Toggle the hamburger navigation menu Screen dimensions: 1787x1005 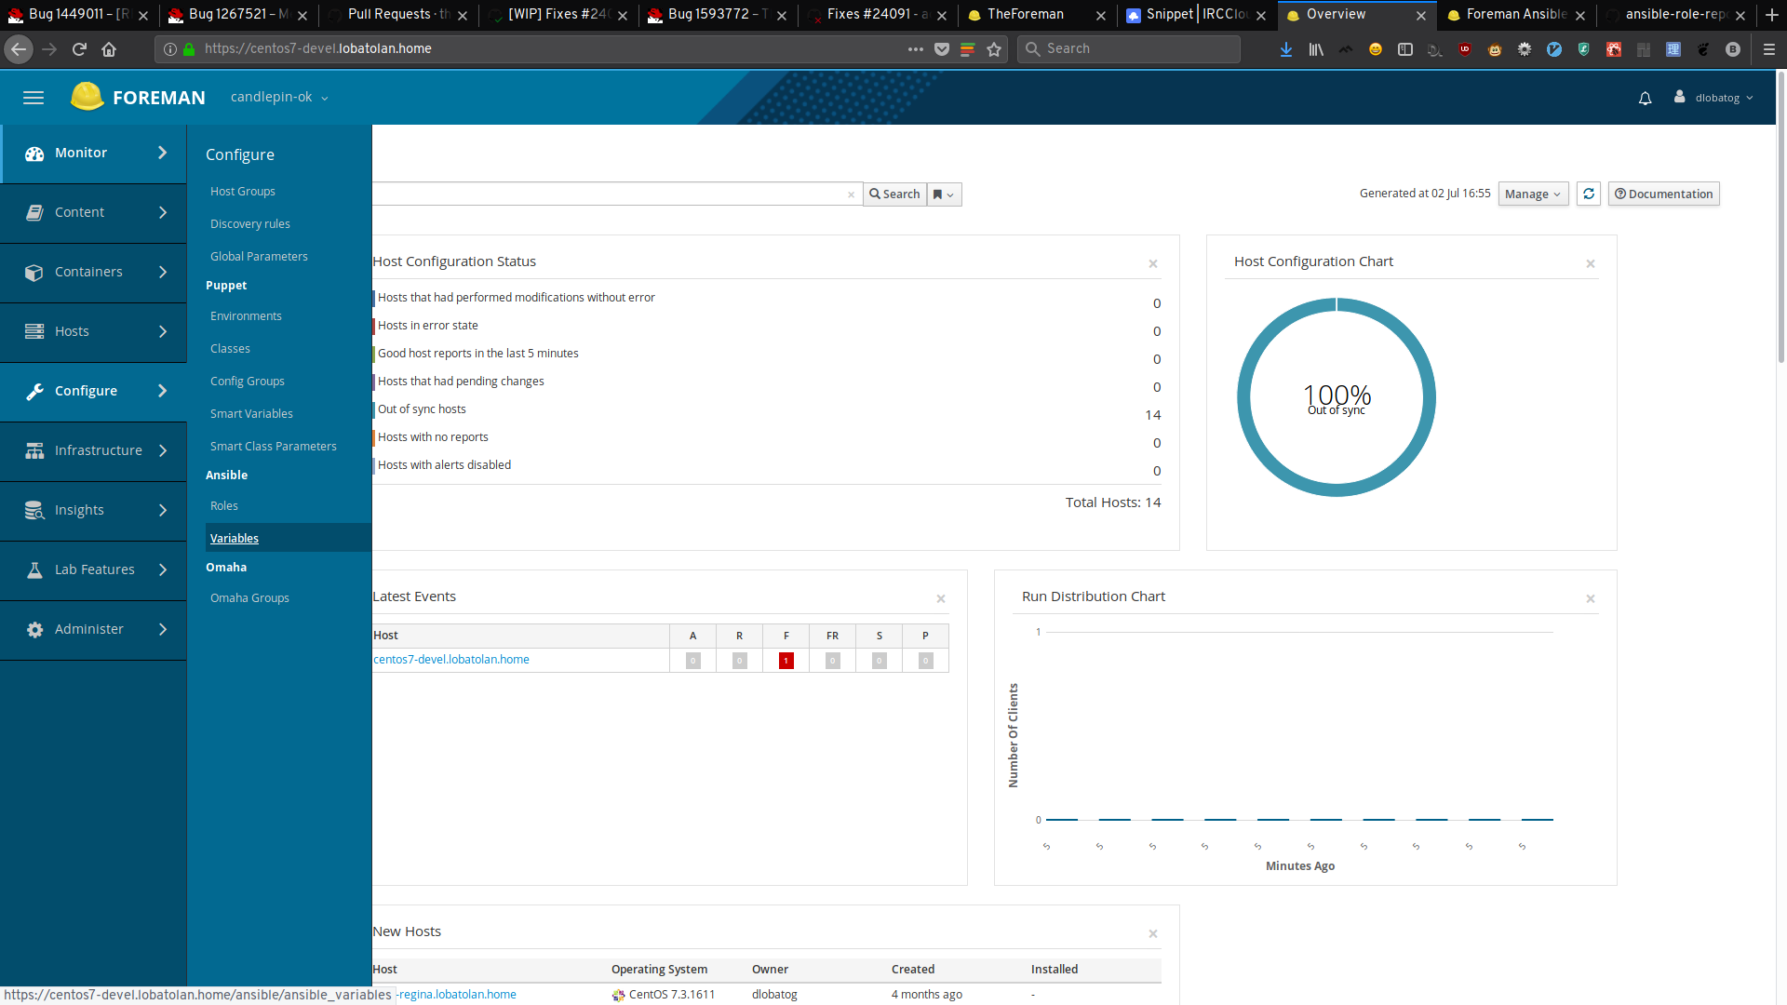pos(34,98)
